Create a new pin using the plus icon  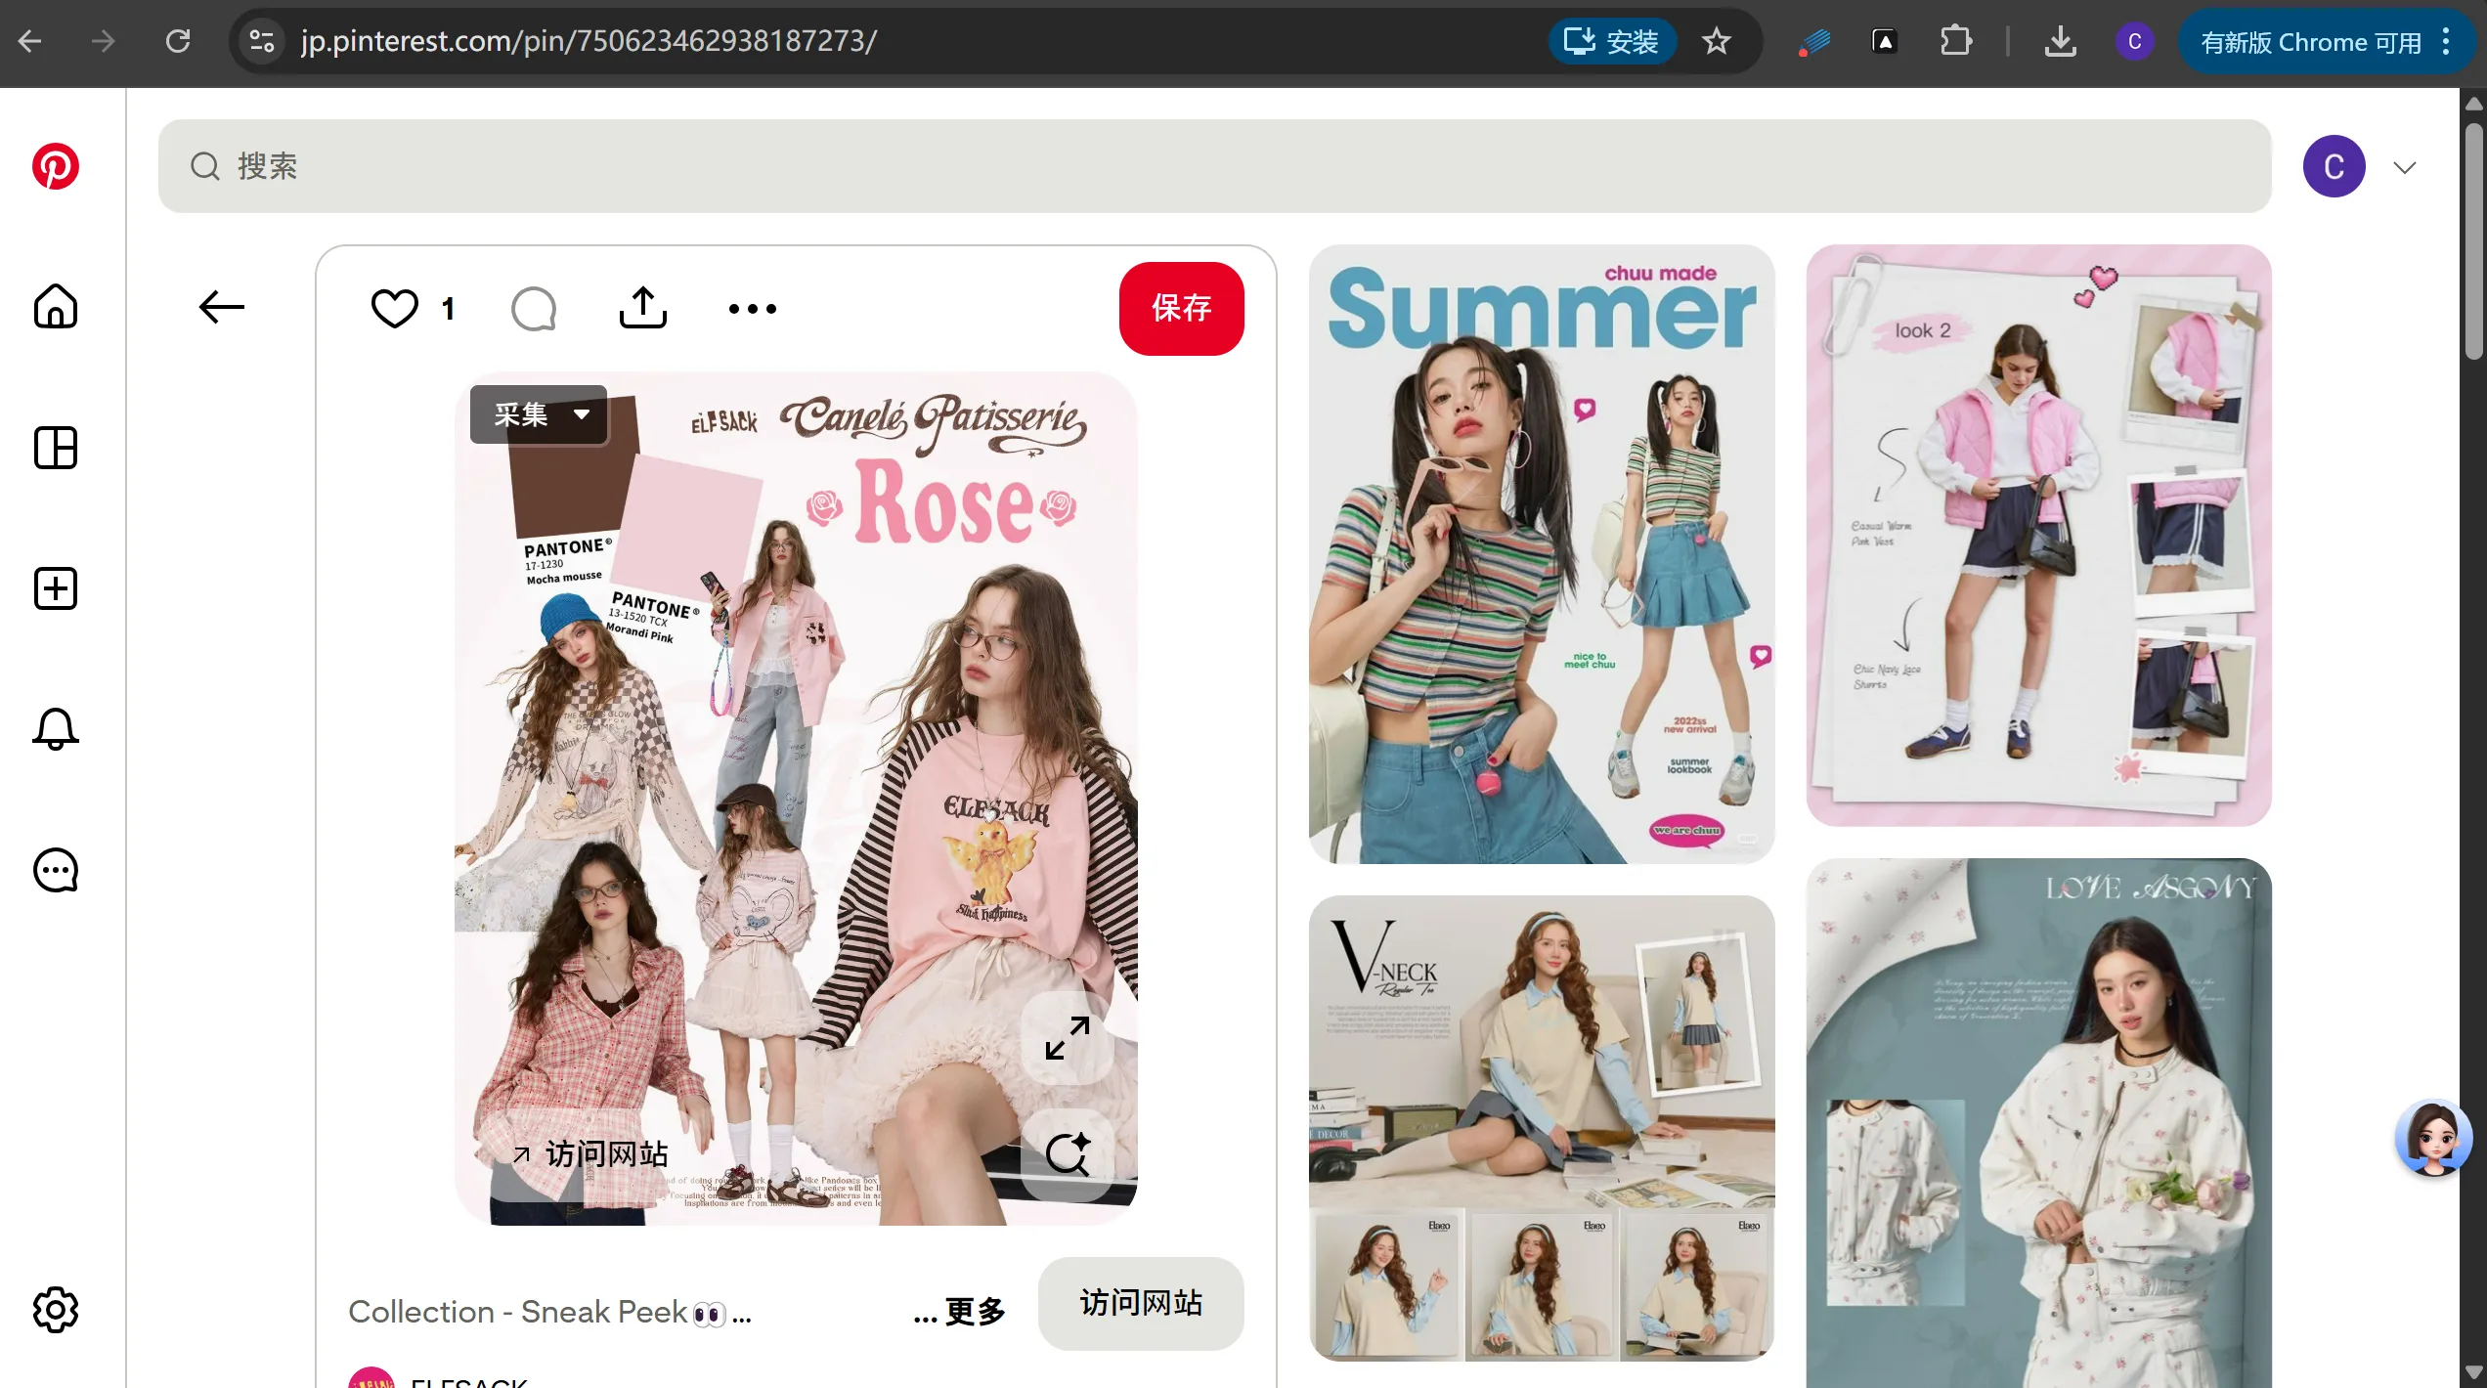pyautogui.click(x=55, y=587)
